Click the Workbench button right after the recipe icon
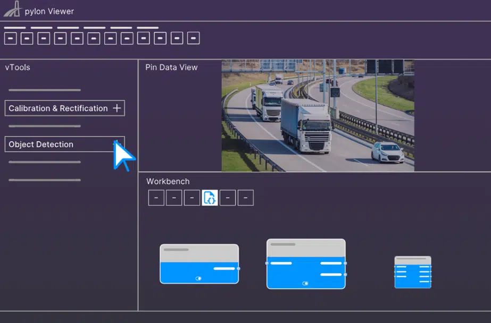This screenshot has height=323, width=491. click(228, 198)
